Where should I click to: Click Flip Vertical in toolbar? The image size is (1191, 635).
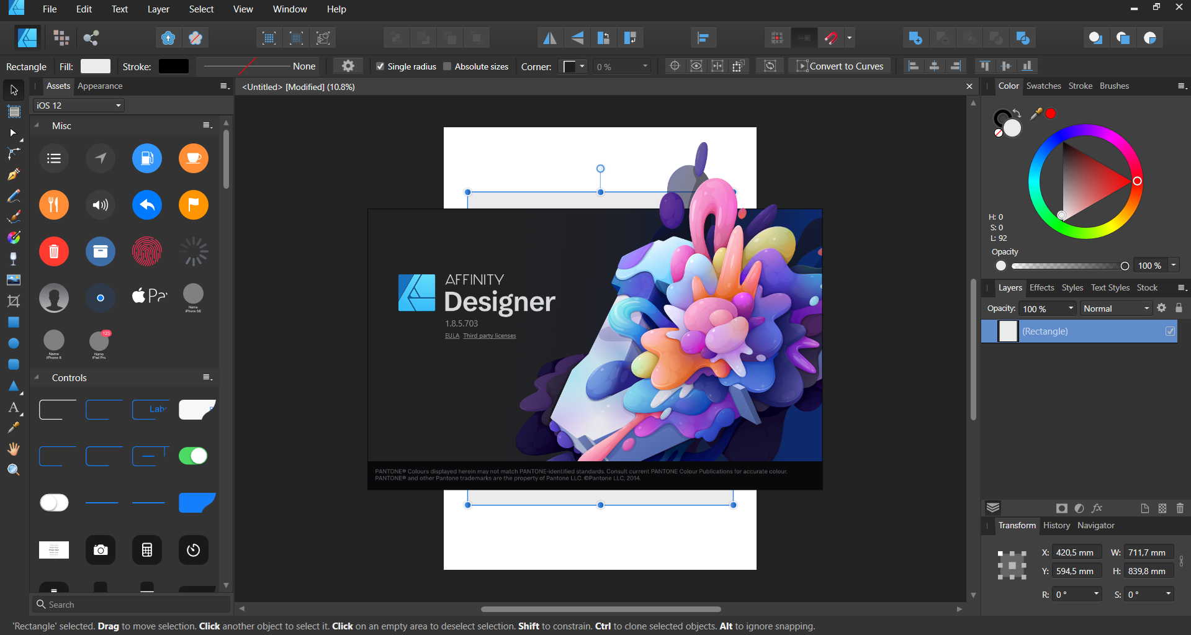577,38
